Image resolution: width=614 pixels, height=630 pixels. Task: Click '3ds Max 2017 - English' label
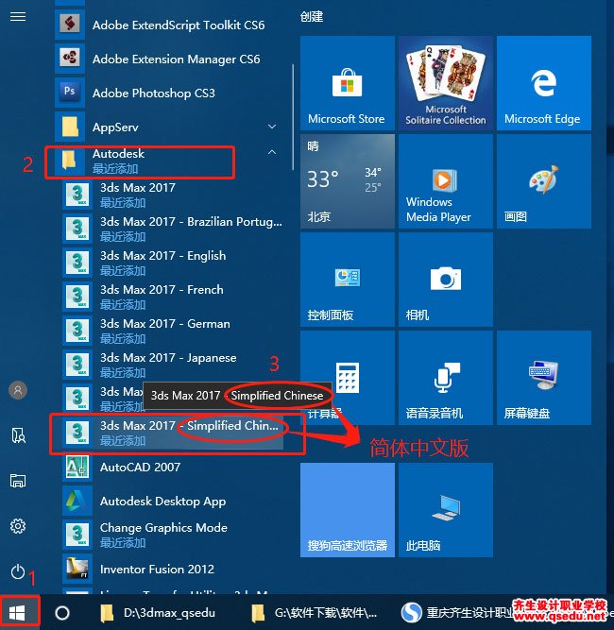(162, 256)
